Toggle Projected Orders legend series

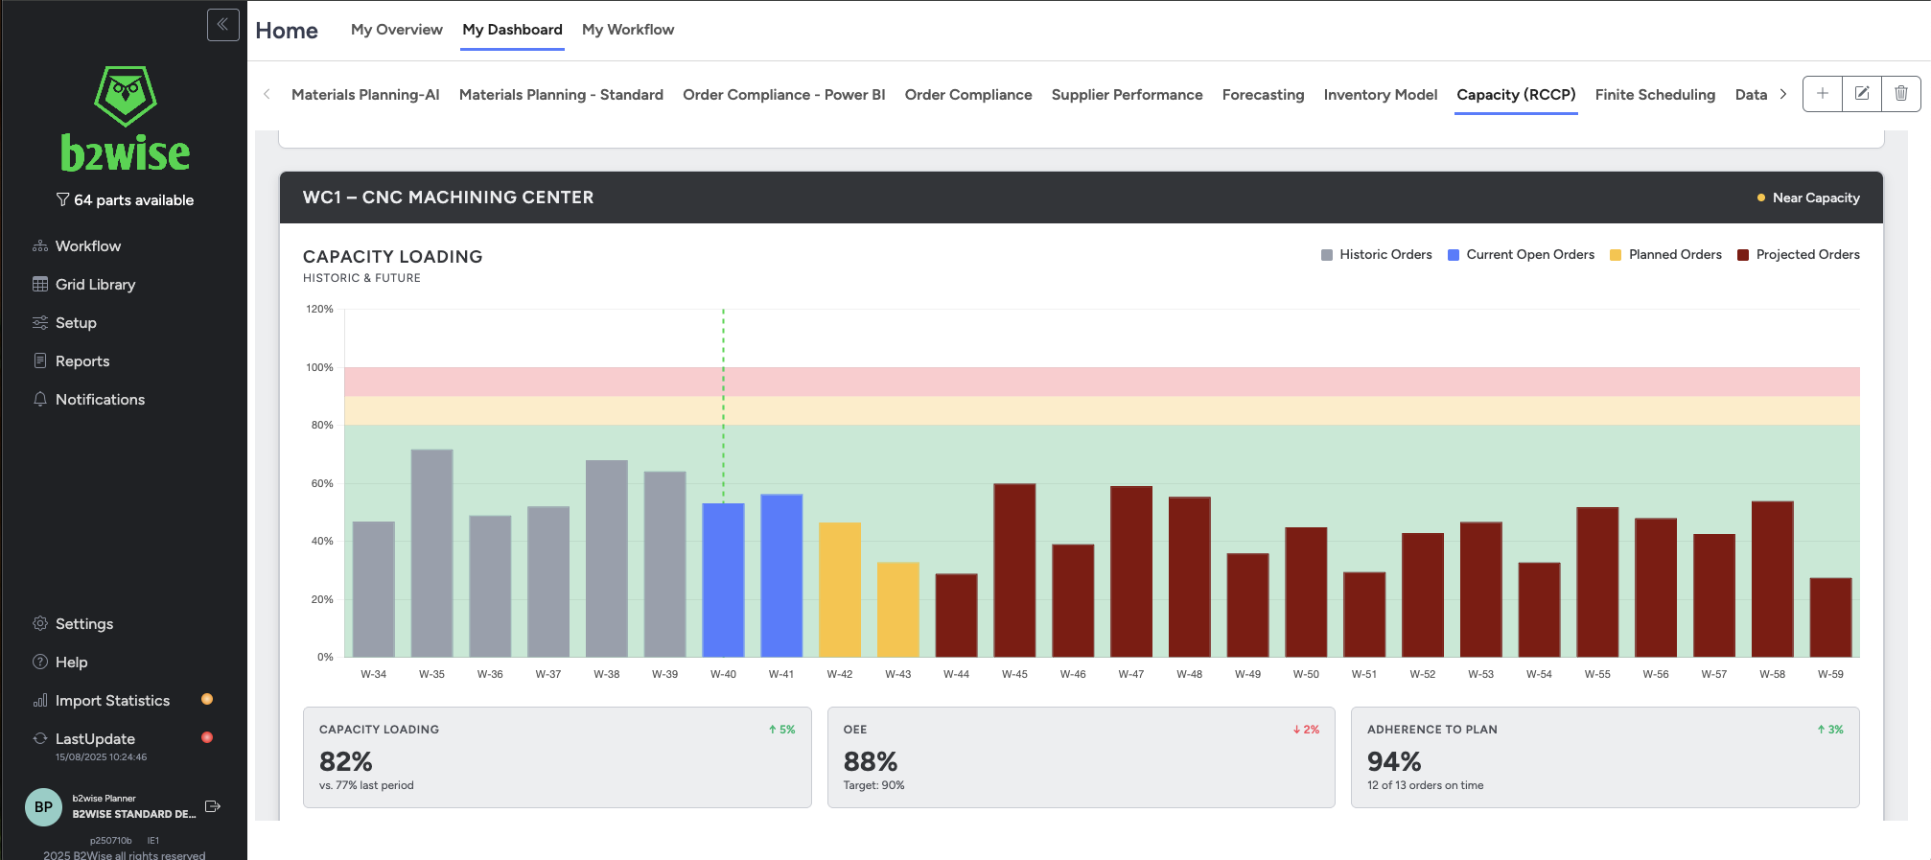pos(1798,255)
